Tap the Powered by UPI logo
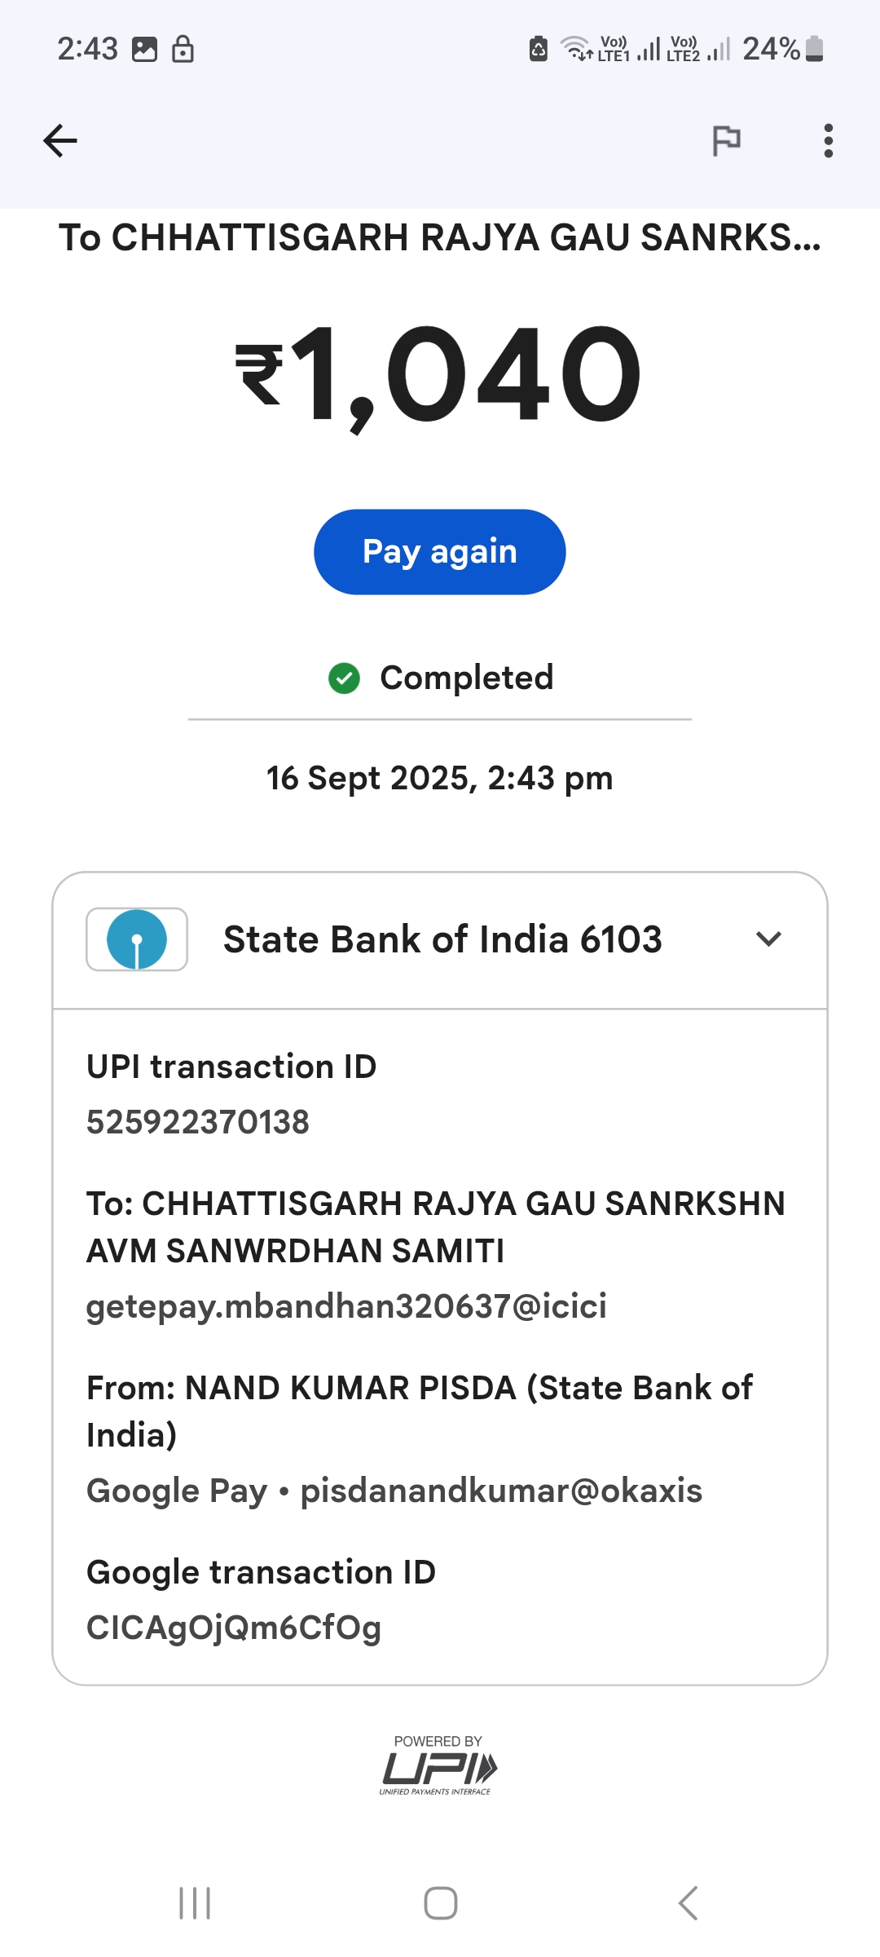 pyautogui.click(x=438, y=1765)
